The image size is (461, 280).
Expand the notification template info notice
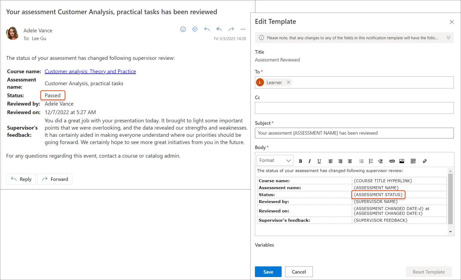[448, 38]
